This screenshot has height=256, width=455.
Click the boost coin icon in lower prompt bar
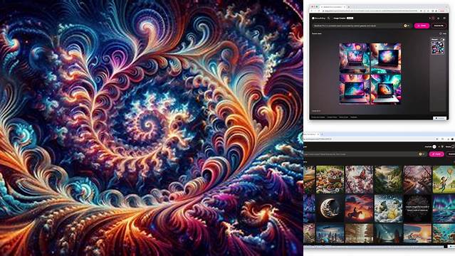(x=420, y=154)
